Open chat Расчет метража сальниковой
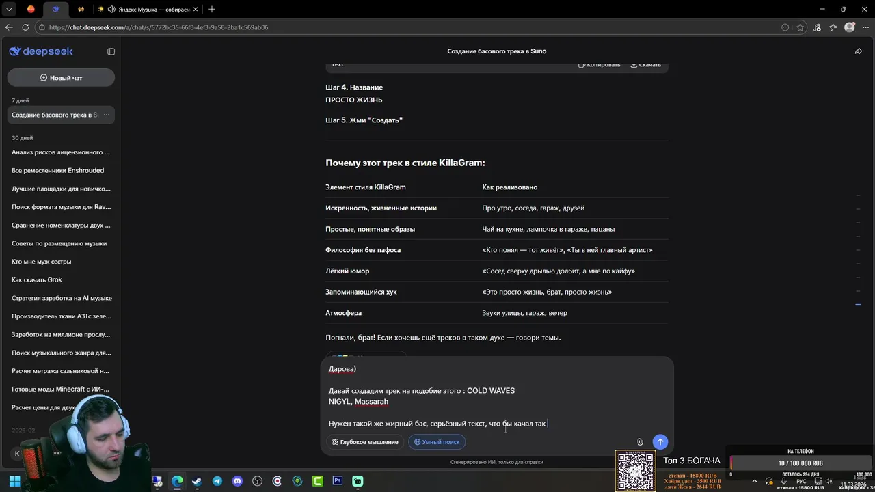This screenshot has width=875, height=492. (x=61, y=371)
